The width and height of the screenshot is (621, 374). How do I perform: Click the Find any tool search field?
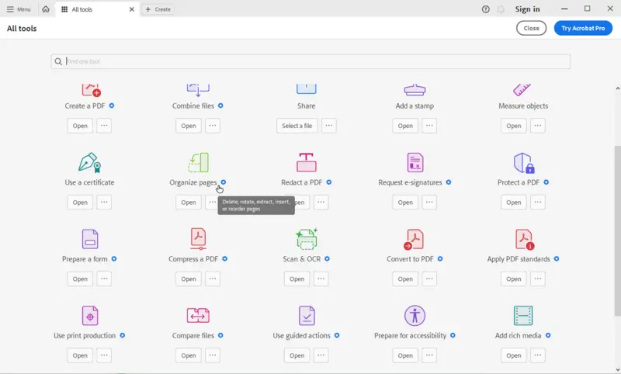tap(310, 61)
